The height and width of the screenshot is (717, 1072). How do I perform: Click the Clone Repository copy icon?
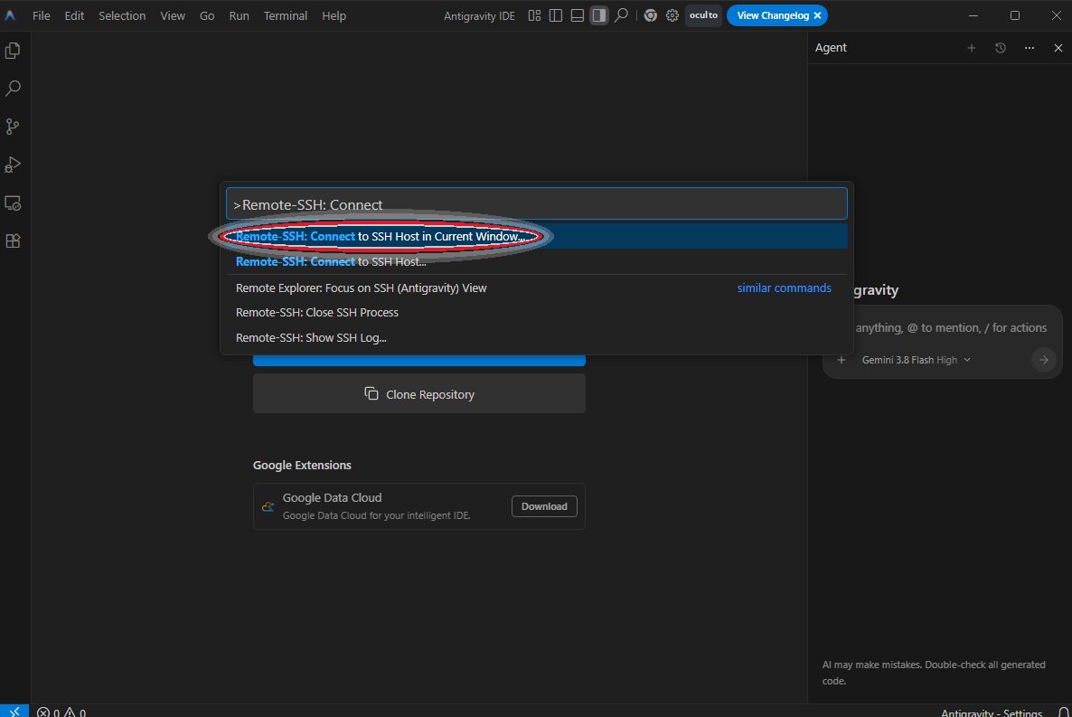[x=371, y=393]
